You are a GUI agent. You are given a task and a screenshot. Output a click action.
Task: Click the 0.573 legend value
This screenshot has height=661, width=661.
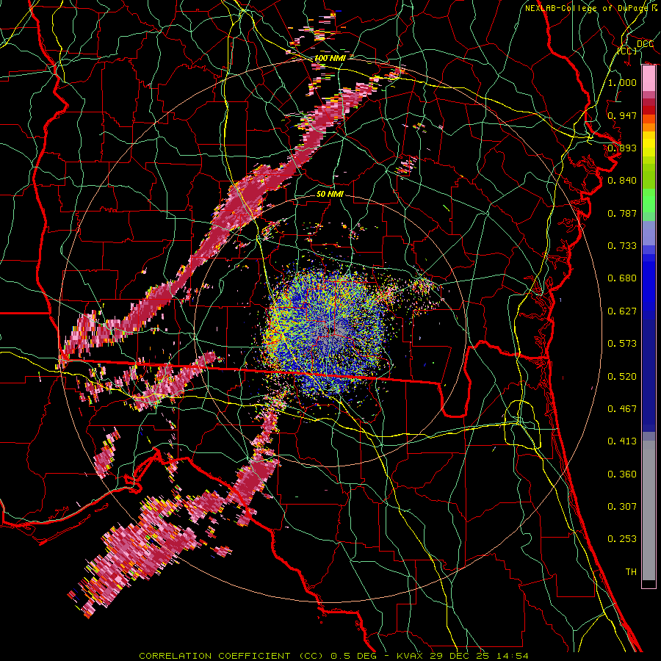click(622, 343)
